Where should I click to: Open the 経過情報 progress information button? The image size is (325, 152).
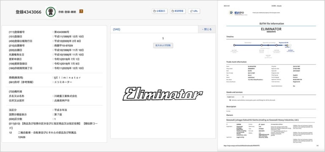point(178,11)
